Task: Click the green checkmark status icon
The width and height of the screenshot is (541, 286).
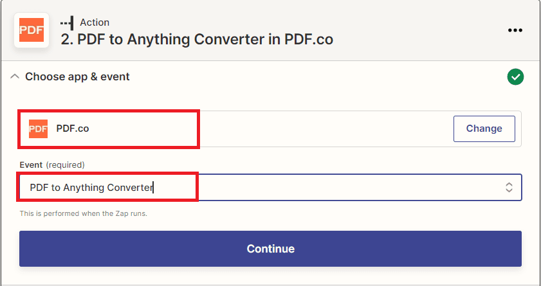Action: click(x=515, y=77)
